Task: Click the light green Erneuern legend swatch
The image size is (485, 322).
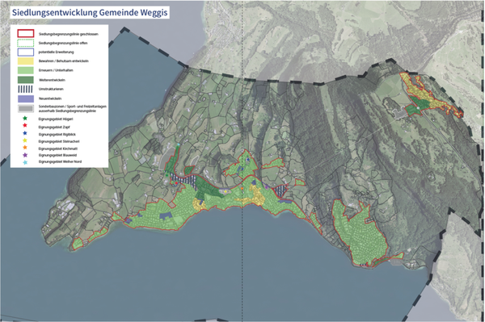Action: (x=26, y=70)
